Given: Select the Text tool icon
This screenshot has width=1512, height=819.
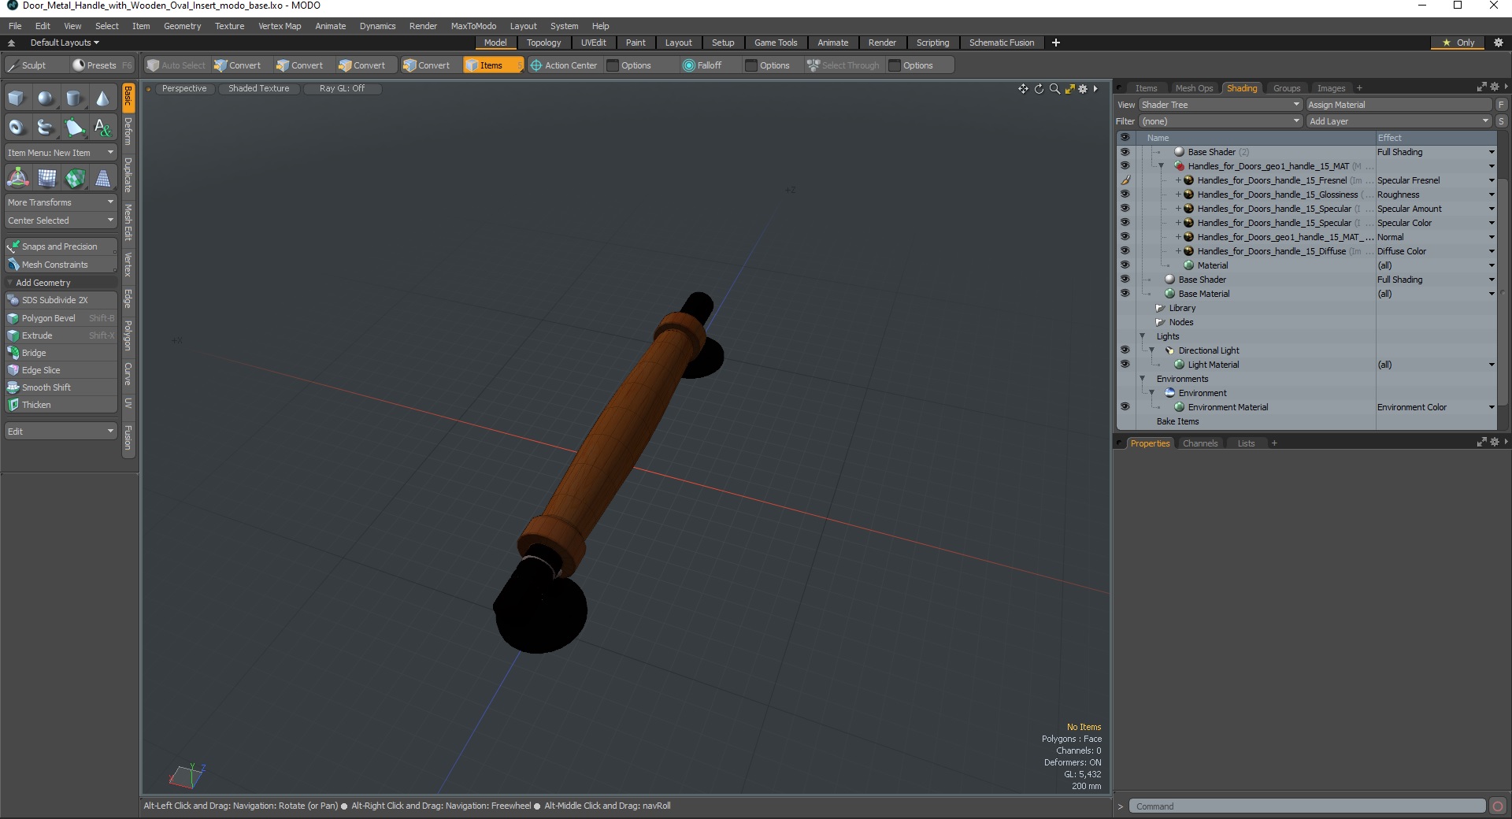Looking at the screenshot, I should 103,127.
